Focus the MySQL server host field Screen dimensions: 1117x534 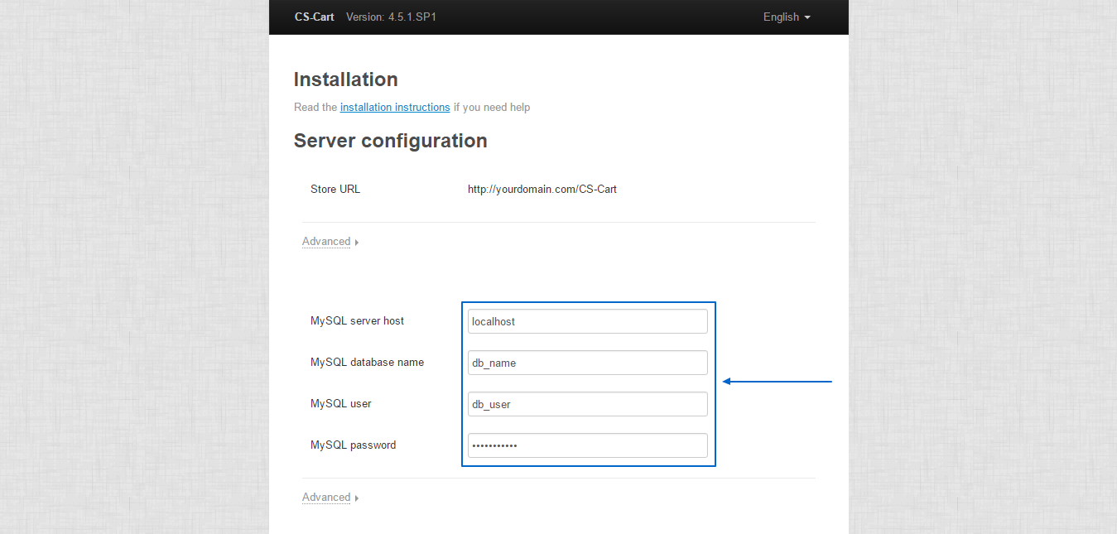(x=587, y=321)
